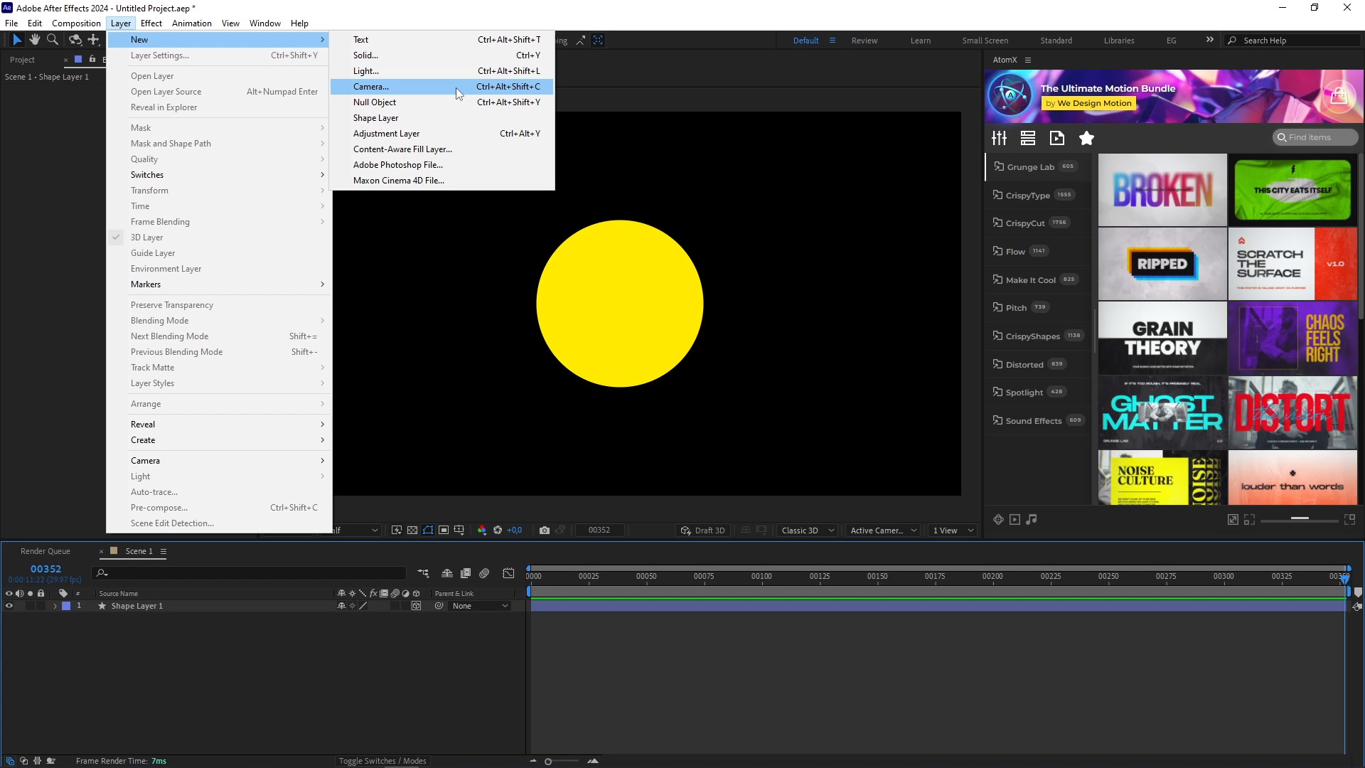Click Toggle Switches / Modes button
The image size is (1365, 768).
coord(382,761)
